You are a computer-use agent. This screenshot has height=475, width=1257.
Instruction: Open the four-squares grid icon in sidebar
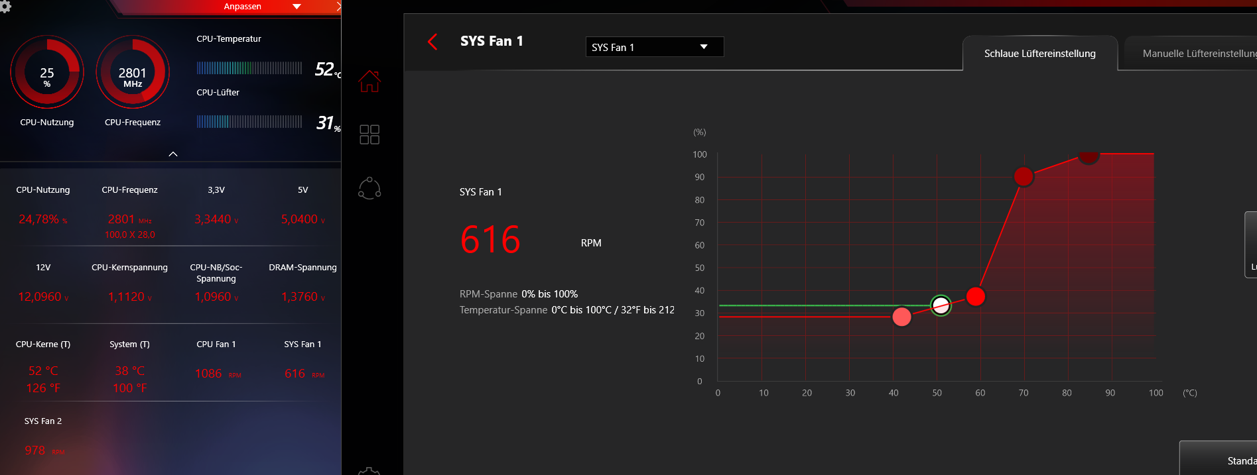point(369,134)
